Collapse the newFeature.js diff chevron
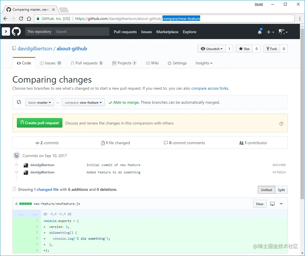305x256 pixels. (x=281, y=204)
